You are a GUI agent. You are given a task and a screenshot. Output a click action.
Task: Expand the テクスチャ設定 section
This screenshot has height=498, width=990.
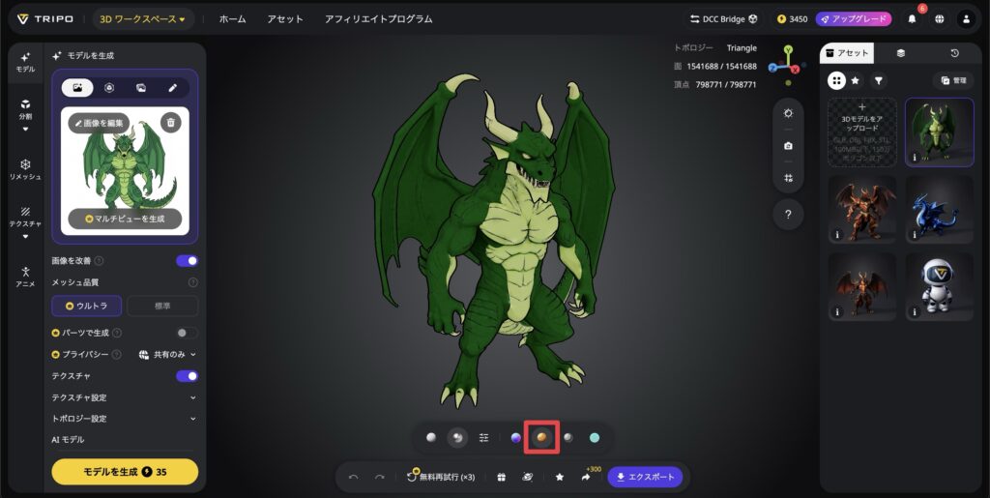124,397
